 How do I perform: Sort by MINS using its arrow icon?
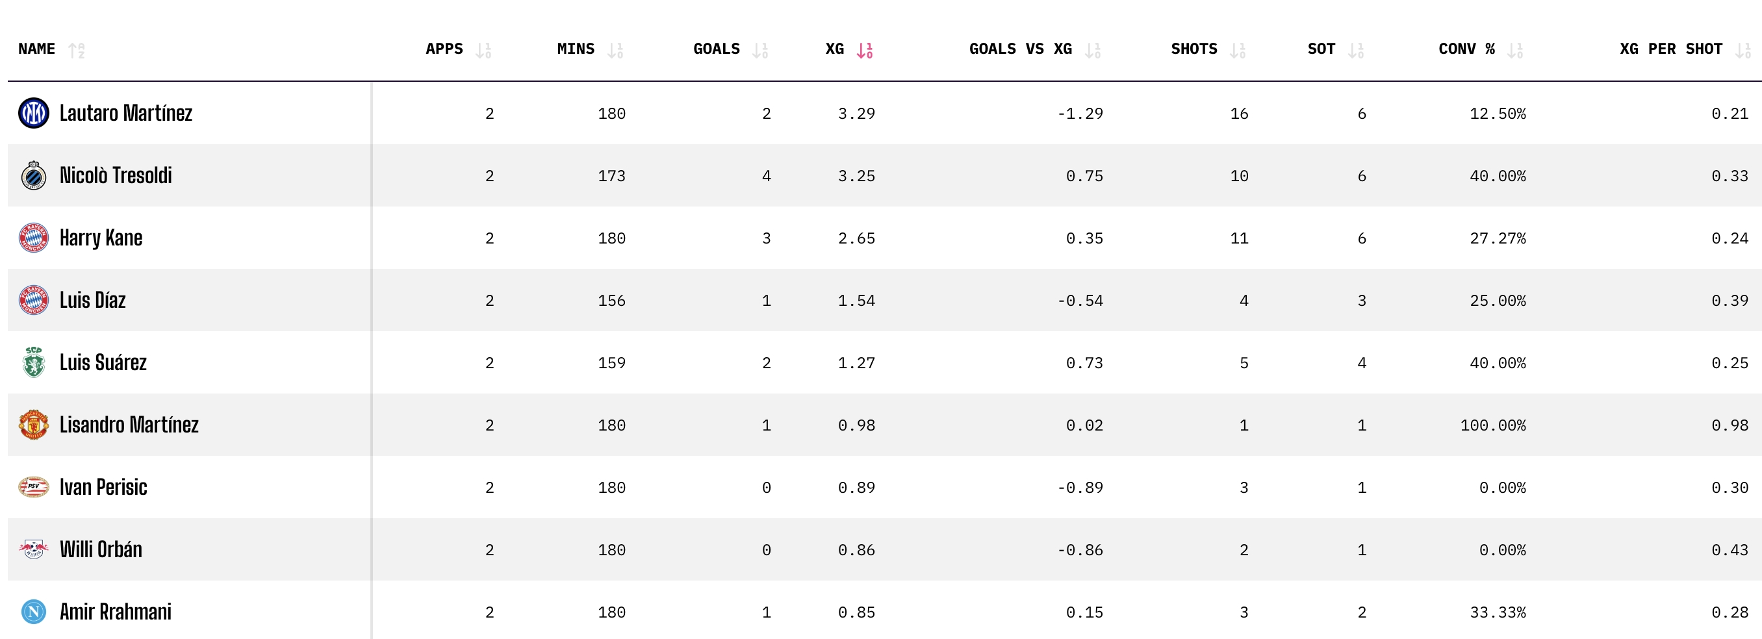click(616, 50)
